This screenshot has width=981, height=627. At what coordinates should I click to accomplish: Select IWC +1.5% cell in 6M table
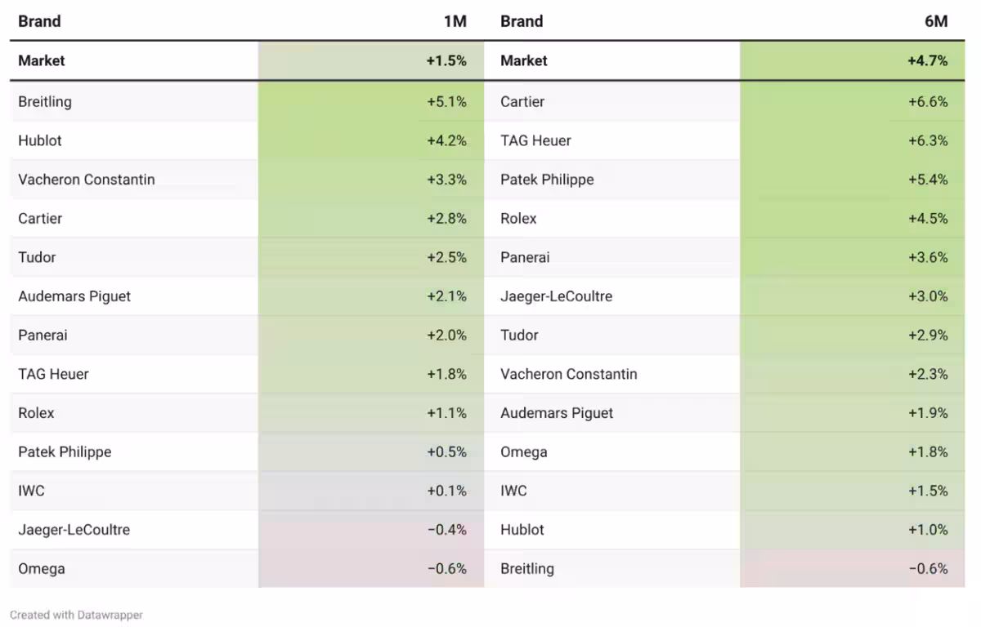click(x=853, y=491)
